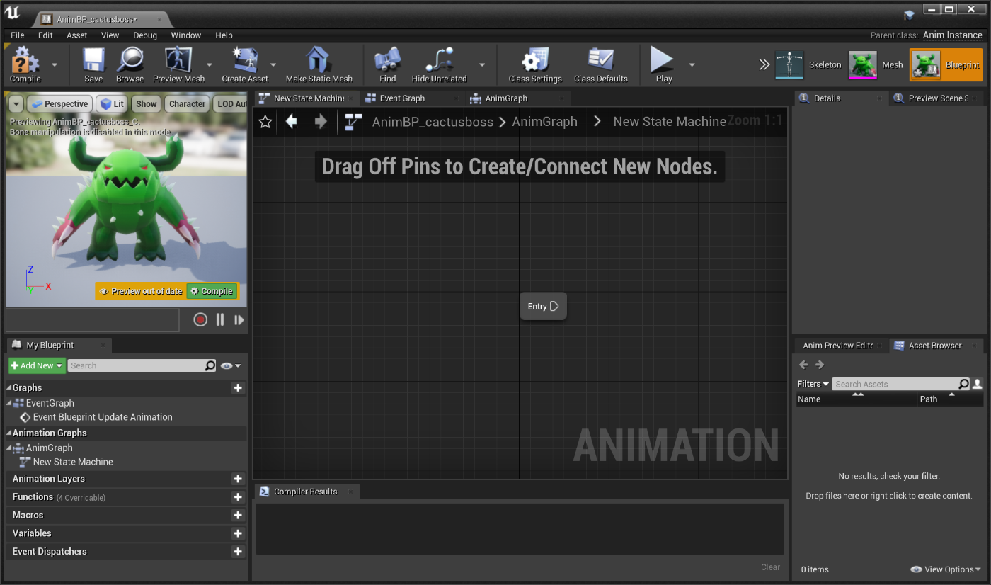Switch to AnimGraph tab

tap(506, 98)
